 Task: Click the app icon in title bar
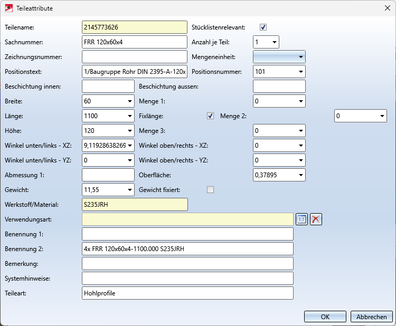pos(9,8)
